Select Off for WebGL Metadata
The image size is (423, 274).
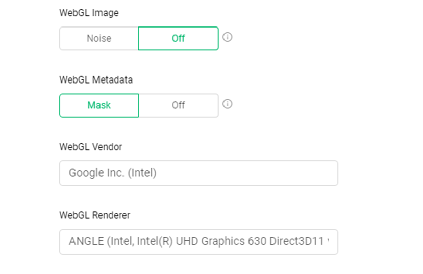178,105
